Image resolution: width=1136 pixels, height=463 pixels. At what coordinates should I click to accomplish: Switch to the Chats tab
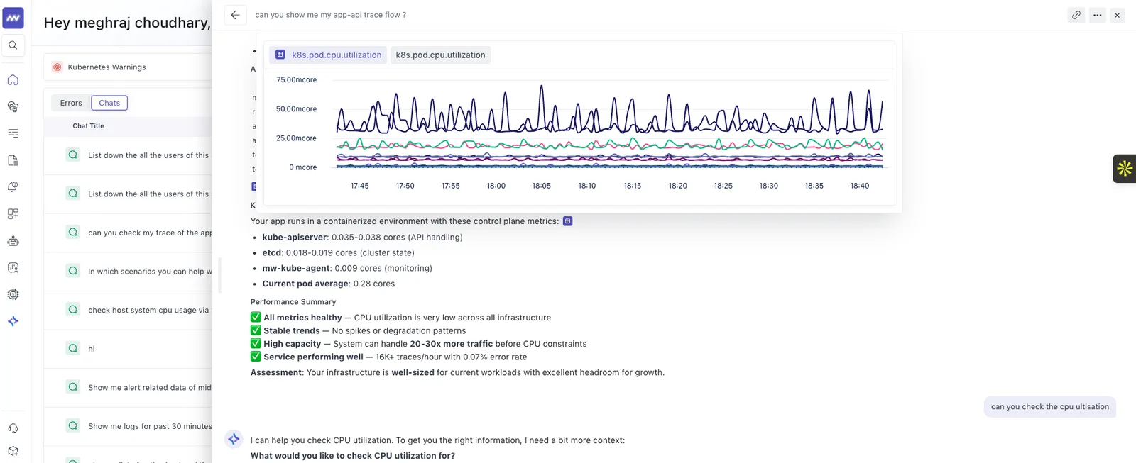tap(109, 103)
